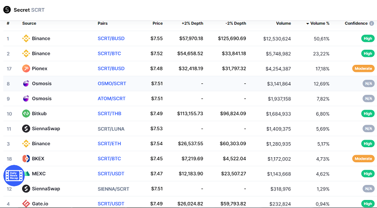Click the Pionex exchange icon
The image size is (377, 208).
pyautogui.click(x=26, y=68)
